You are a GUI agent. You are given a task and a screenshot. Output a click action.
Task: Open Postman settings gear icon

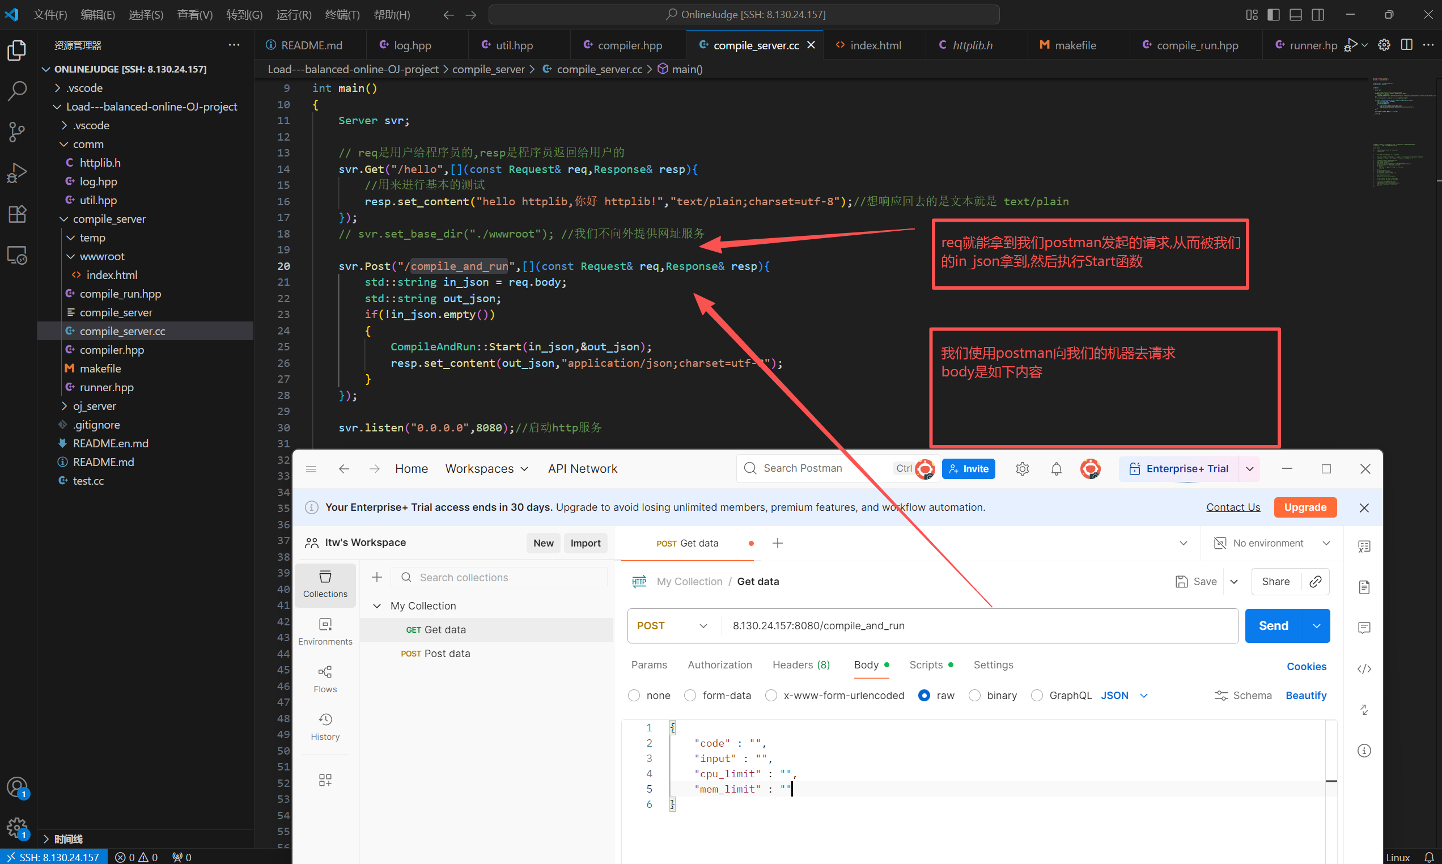(x=1022, y=469)
